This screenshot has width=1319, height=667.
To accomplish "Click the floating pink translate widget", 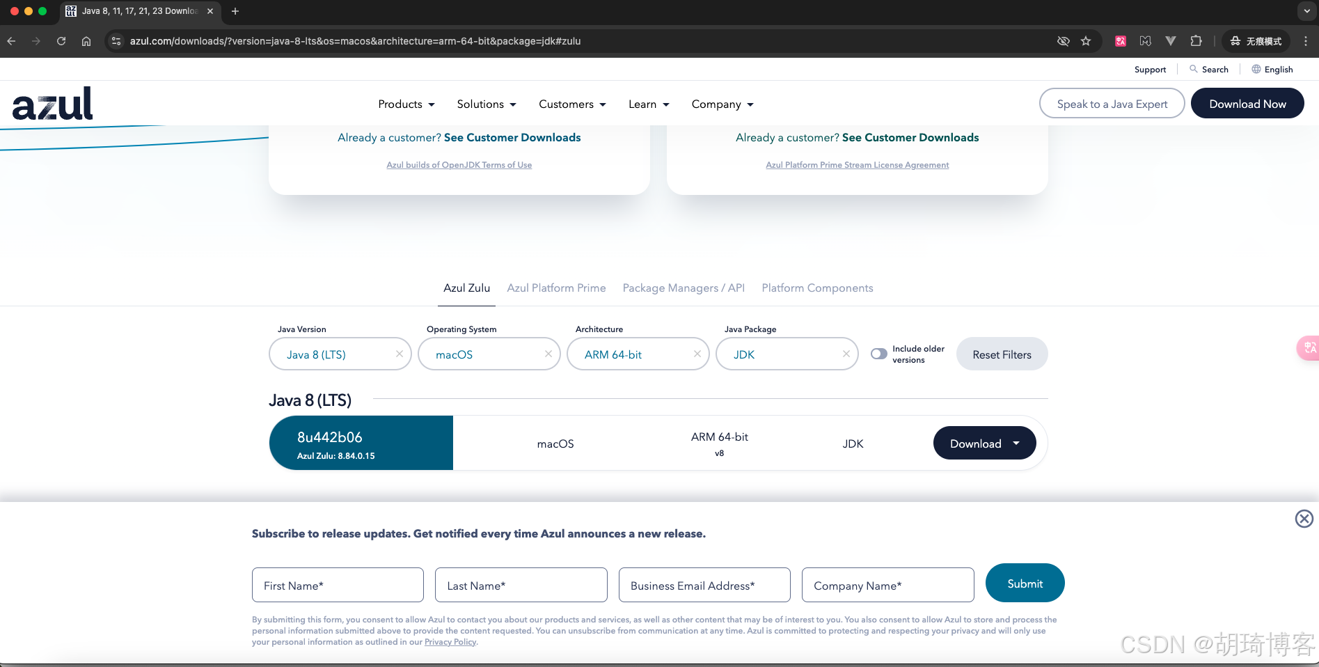I will [x=1309, y=347].
